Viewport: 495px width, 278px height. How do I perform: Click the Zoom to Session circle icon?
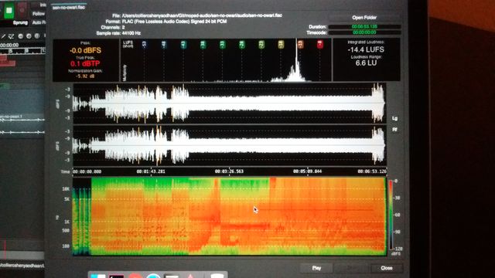click(37, 36)
